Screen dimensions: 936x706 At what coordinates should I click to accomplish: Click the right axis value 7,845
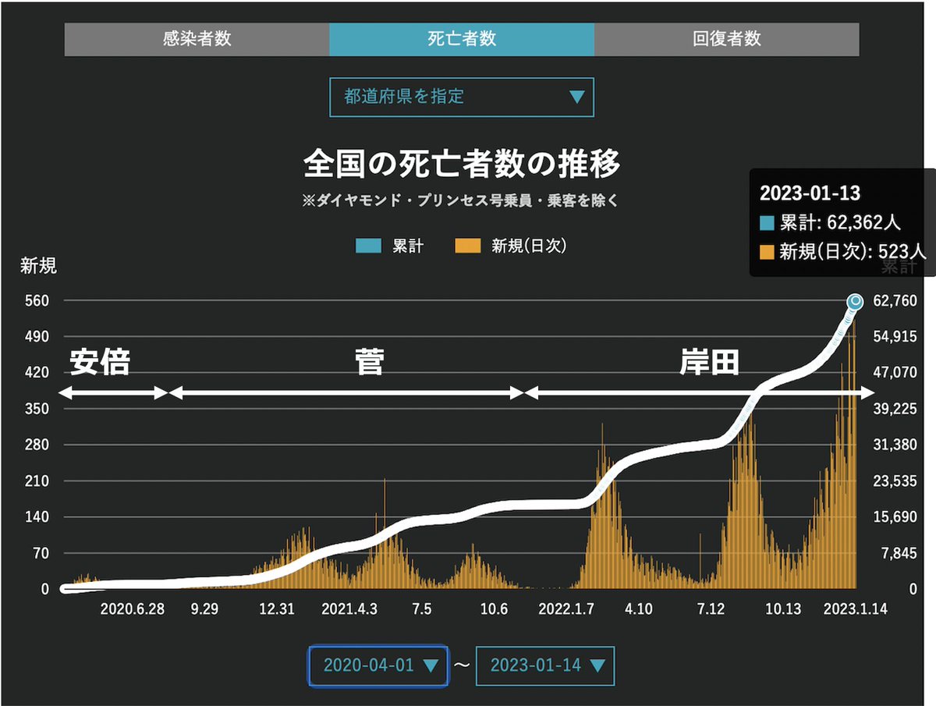pyautogui.click(x=899, y=553)
